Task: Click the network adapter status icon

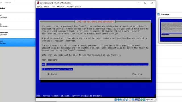Action: [x=124, y=99]
